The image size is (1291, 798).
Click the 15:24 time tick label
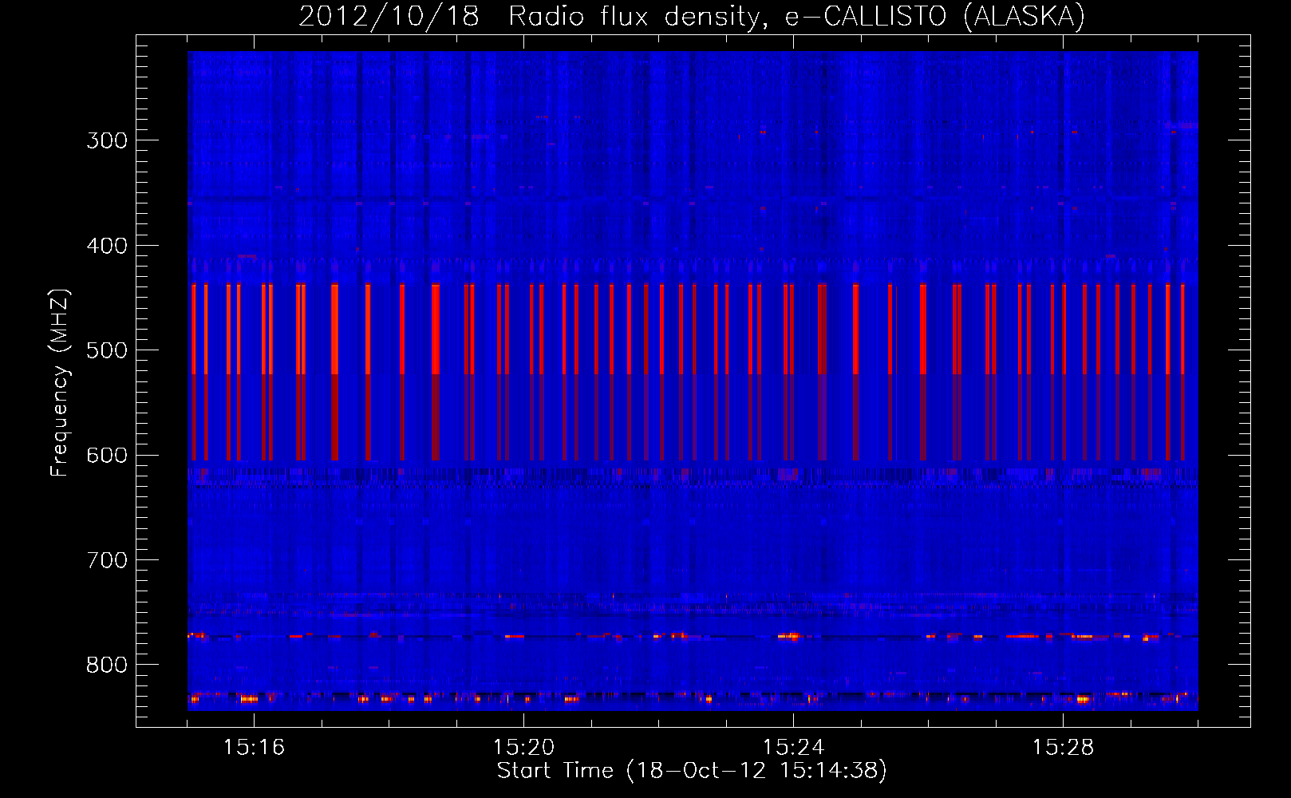(793, 748)
